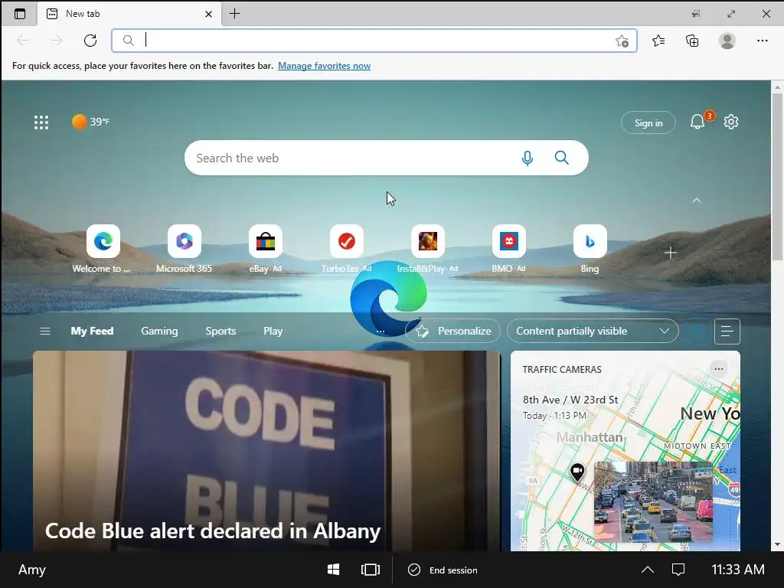The width and height of the screenshot is (784, 588).
Task: Open the Bing quick link
Action: click(590, 249)
